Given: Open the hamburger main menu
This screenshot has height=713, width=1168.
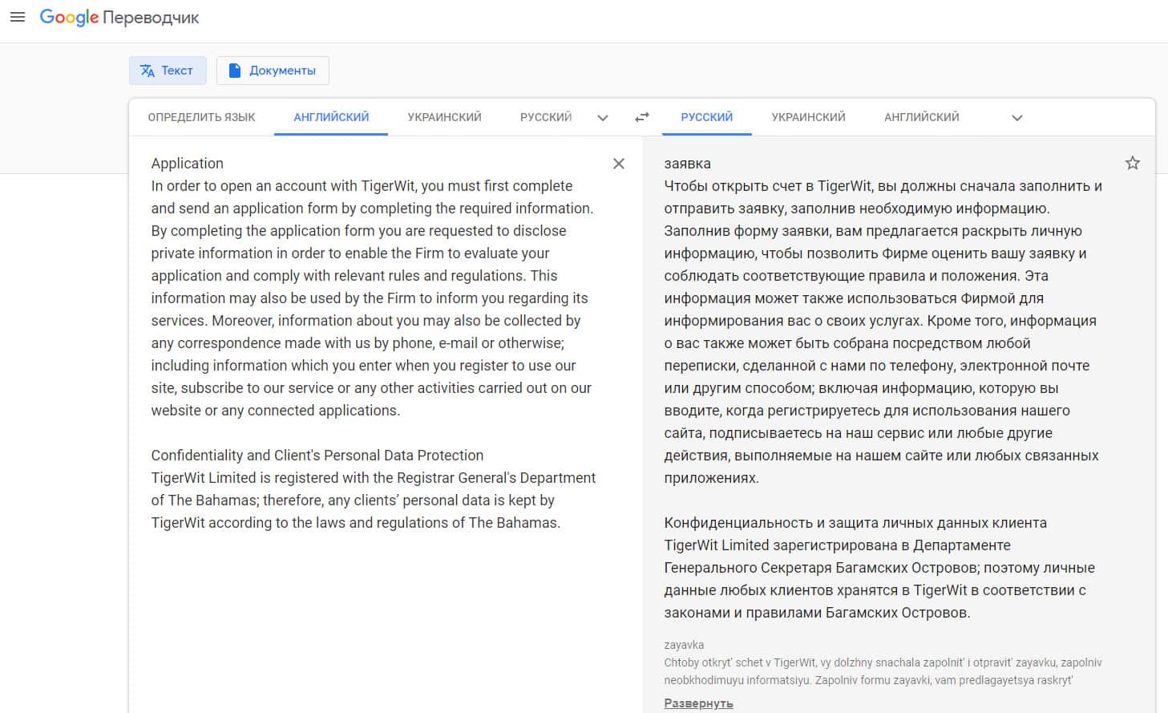Looking at the screenshot, I should (17, 17).
